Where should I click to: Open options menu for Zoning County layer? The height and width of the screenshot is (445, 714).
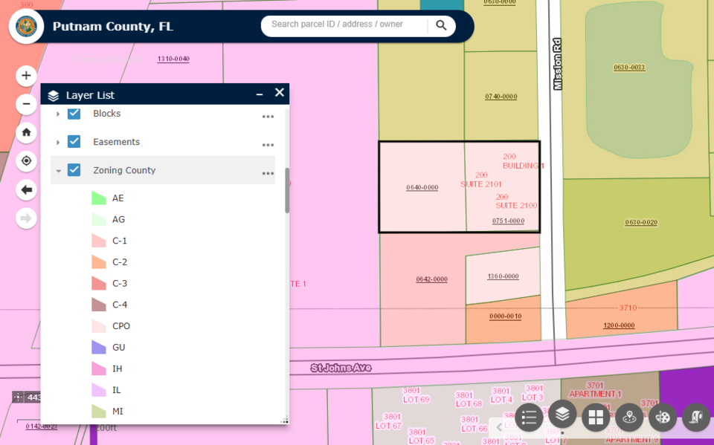point(268,173)
